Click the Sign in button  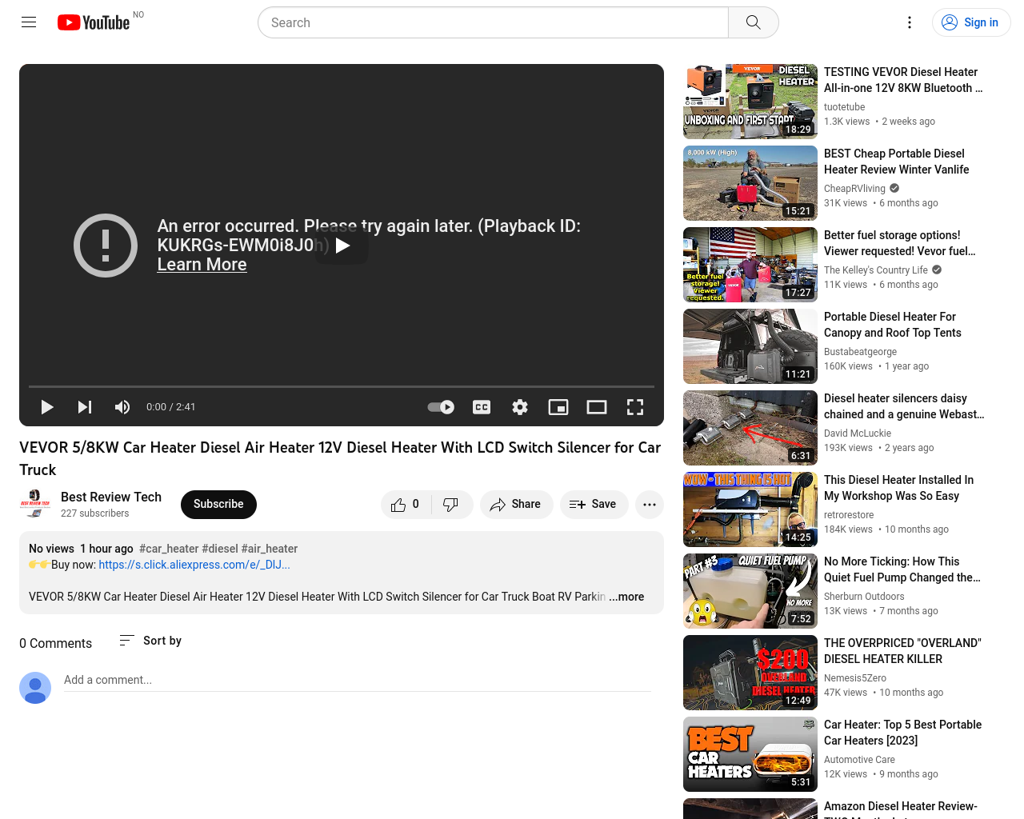pyautogui.click(x=971, y=22)
